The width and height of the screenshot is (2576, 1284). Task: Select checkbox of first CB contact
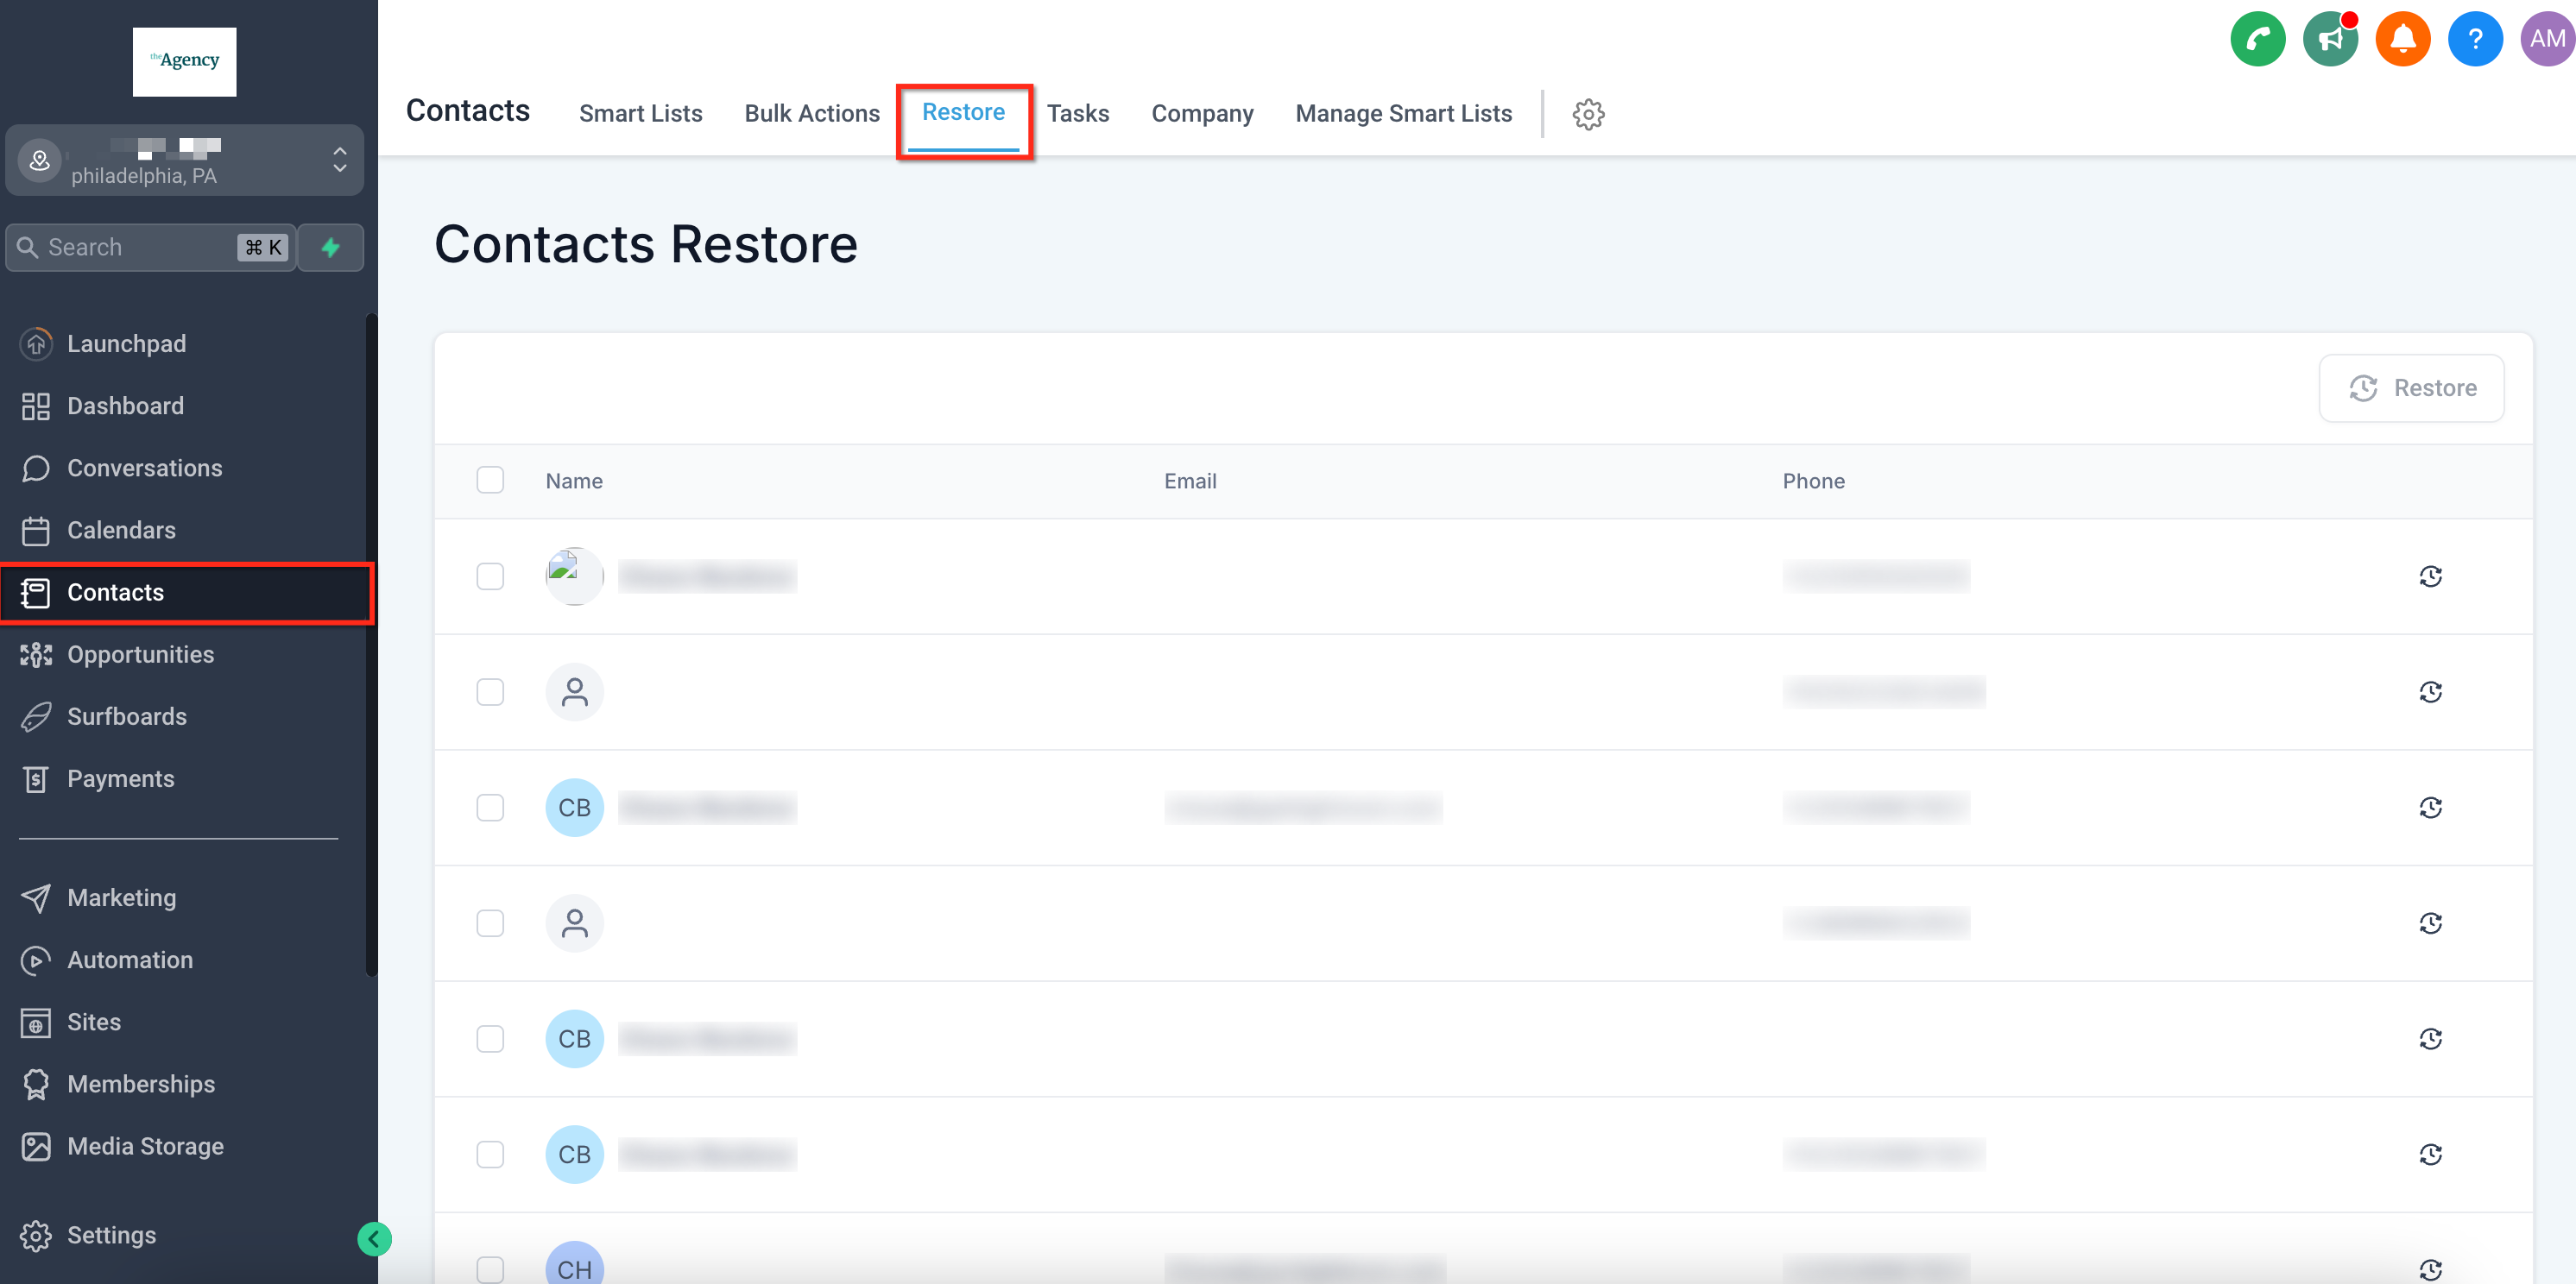pos(490,808)
